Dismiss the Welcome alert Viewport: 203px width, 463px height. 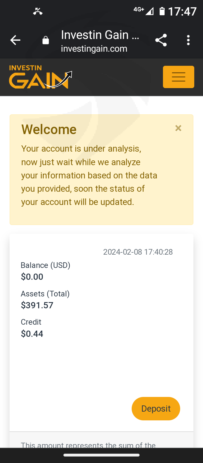(178, 128)
